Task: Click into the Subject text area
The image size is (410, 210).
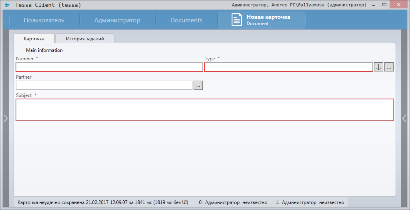Action: pos(204,110)
